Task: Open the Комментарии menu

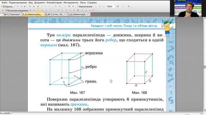Action: tap(54, 3)
